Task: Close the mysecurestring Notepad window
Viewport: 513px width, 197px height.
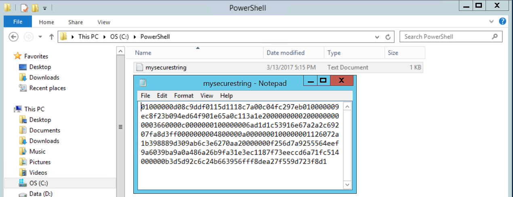Action: [x=342, y=81]
